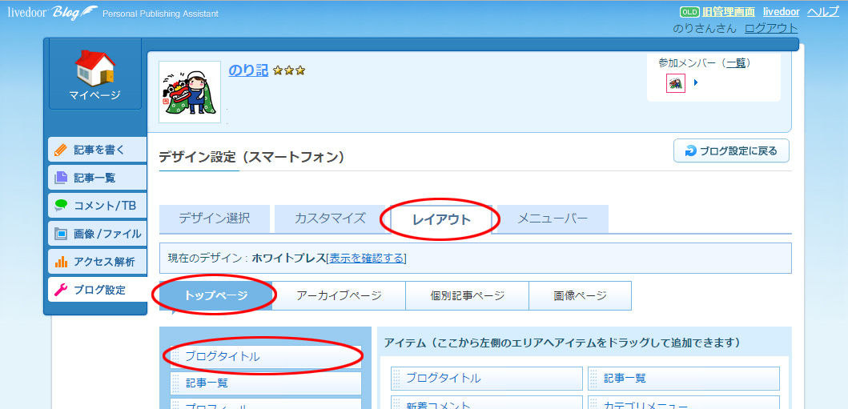This screenshot has width=848, height=409.
Task: Click the pencil icon for 記事を書く
Action: (61, 150)
